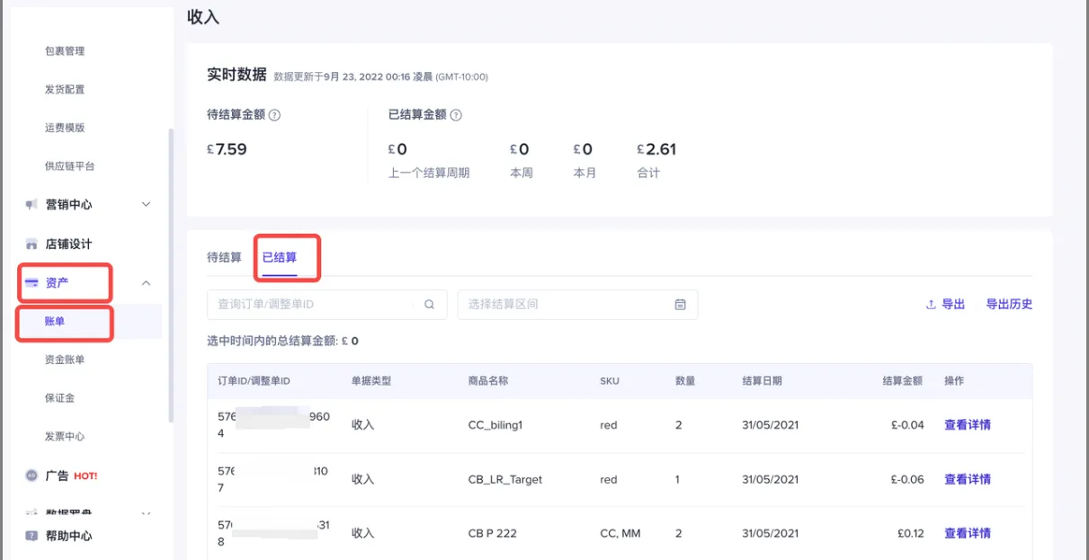Open 广告 HOT! menu item
The width and height of the screenshot is (1089, 560).
(71, 476)
